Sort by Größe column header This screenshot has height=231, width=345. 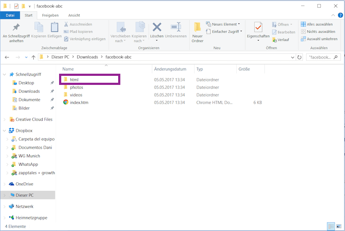click(x=244, y=69)
